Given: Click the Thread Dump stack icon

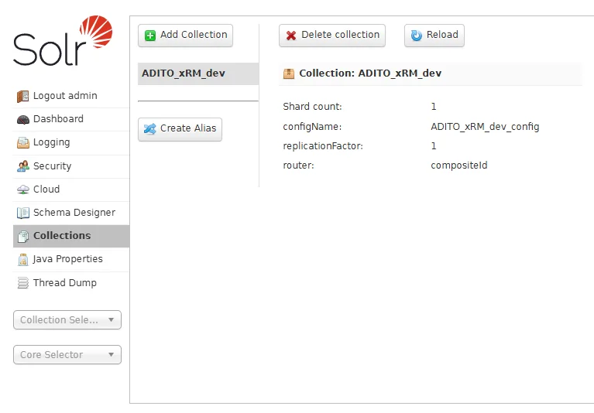Looking at the screenshot, I should pyautogui.click(x=22, y=283).
